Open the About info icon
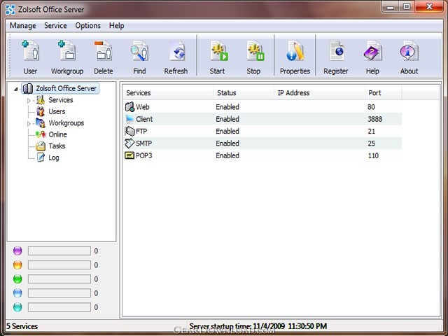The width and height of the screenshot is (448, 336). 409,51
